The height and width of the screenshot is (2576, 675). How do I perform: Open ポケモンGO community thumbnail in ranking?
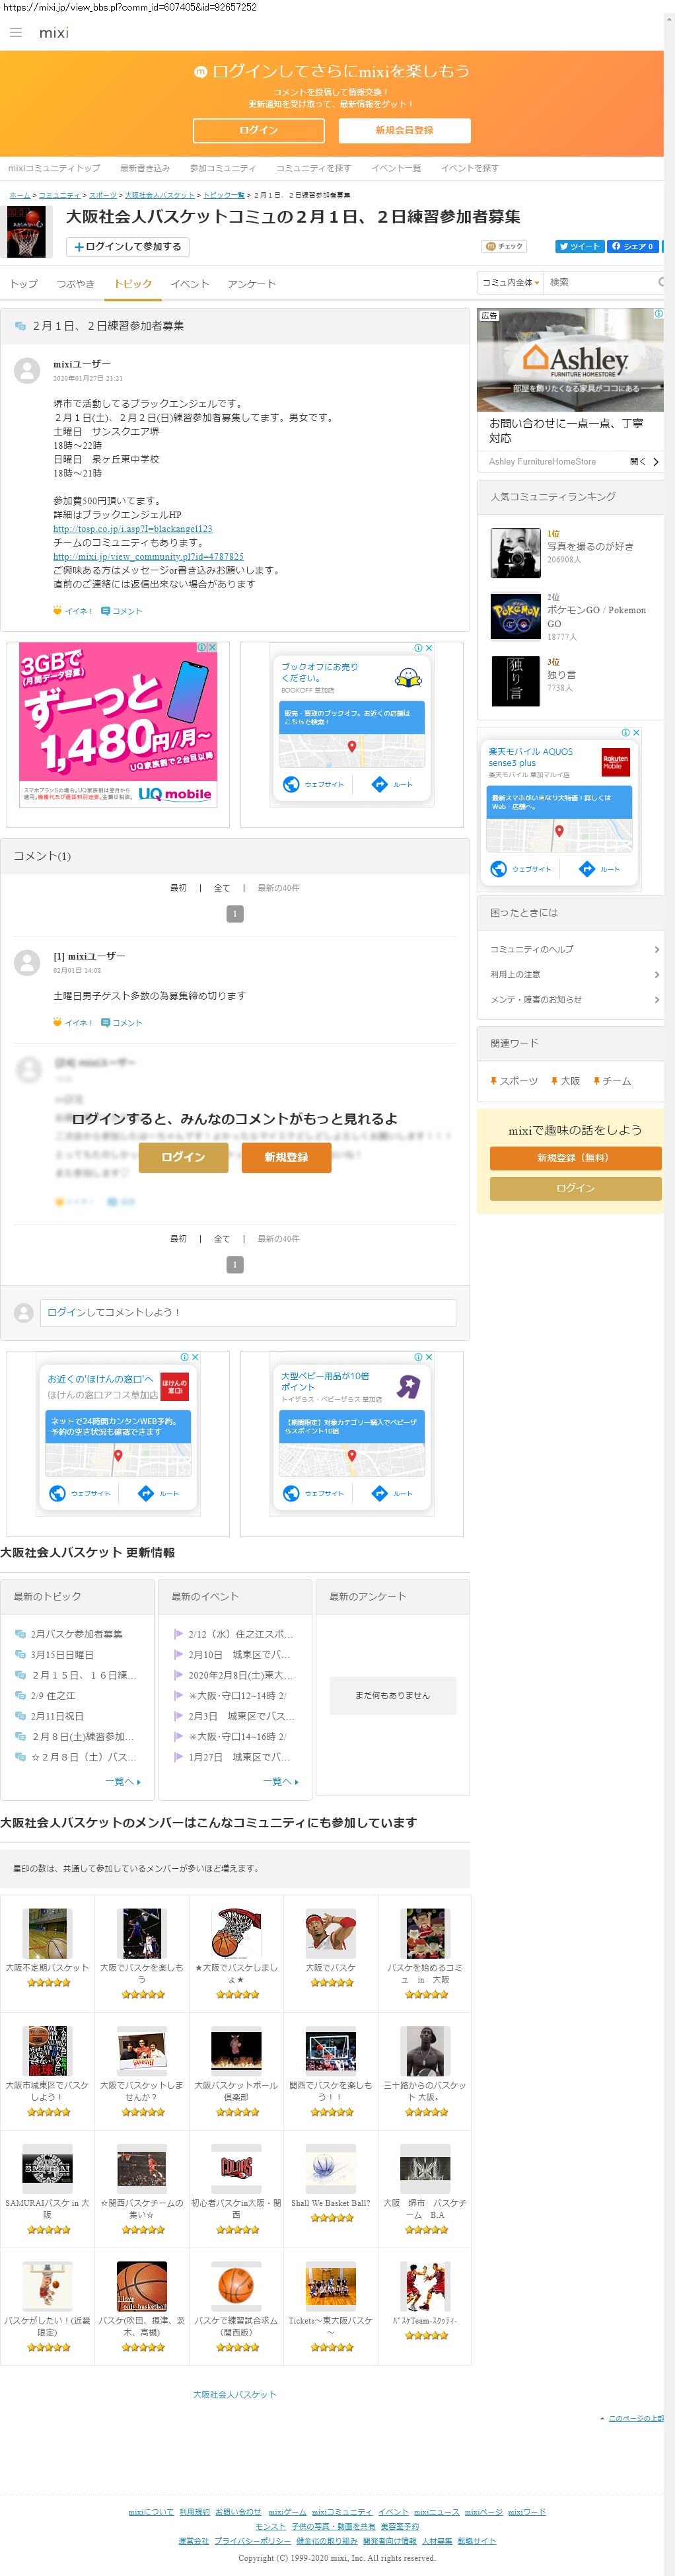515,617
